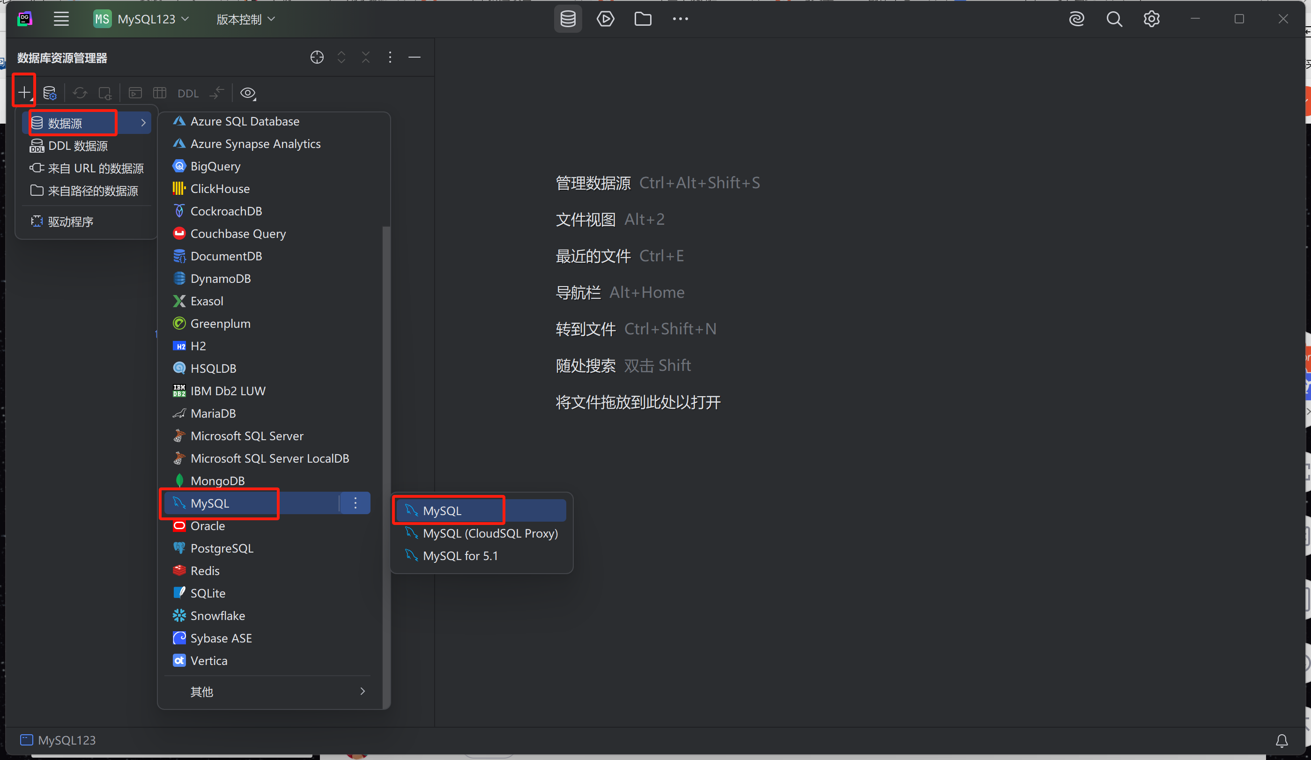Select MySQL (CloudSQL Proxy) driver

481,533
